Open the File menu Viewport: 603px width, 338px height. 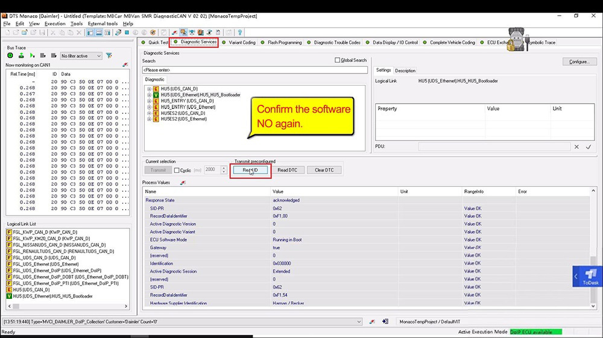coord(7,24)
